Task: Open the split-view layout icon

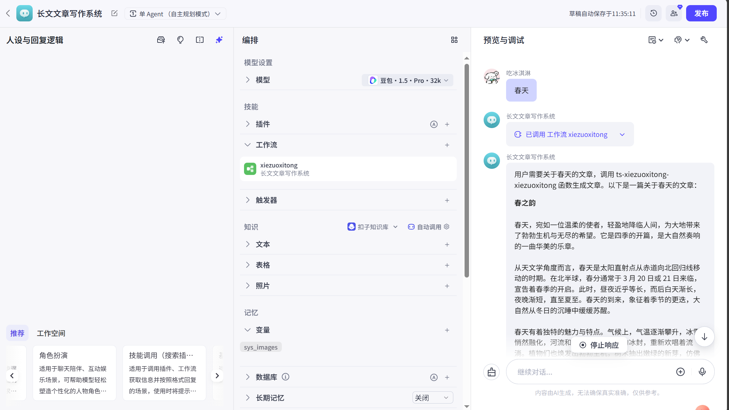Action: (x=199, y=40)
